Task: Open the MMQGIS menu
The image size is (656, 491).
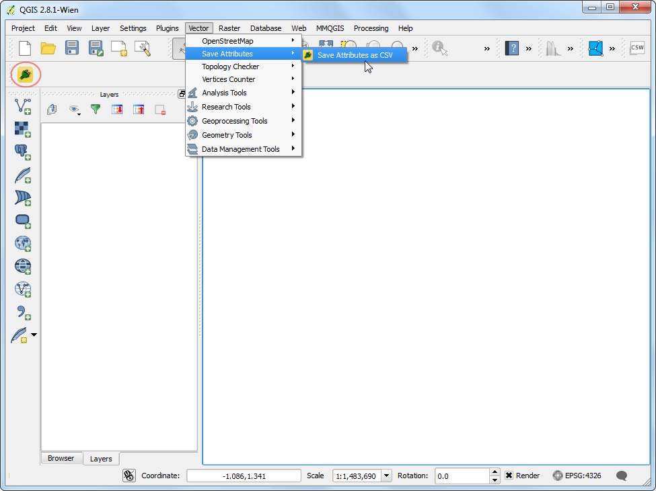Action: point(330,28)
